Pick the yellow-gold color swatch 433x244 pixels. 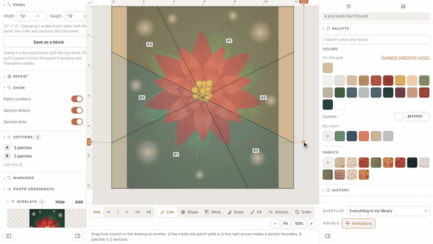[400, 80]
